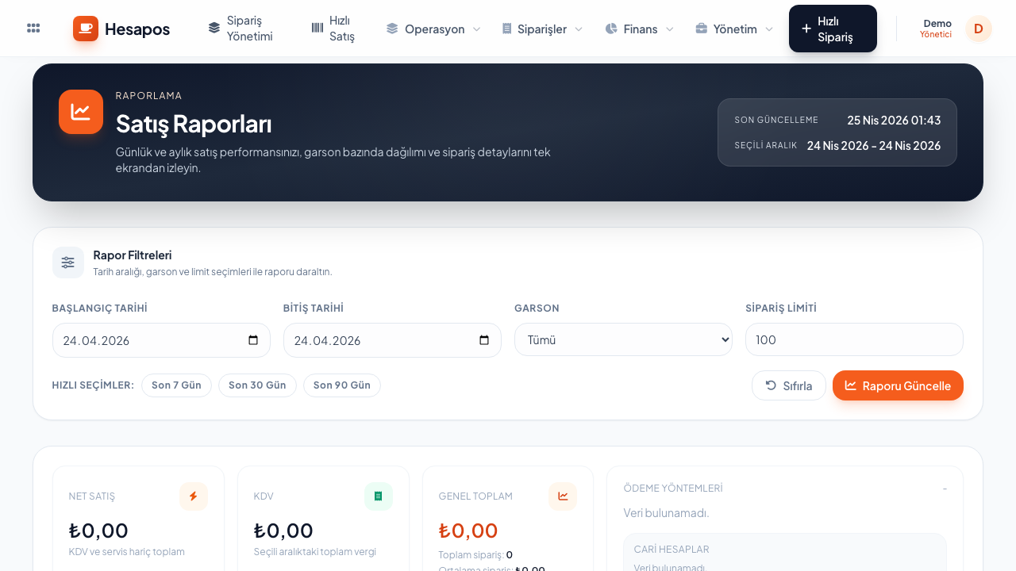Click the plus icon in Hızlı Sipariş
The height and width of the screenshot is (571, 1016).
pos(806,29)
